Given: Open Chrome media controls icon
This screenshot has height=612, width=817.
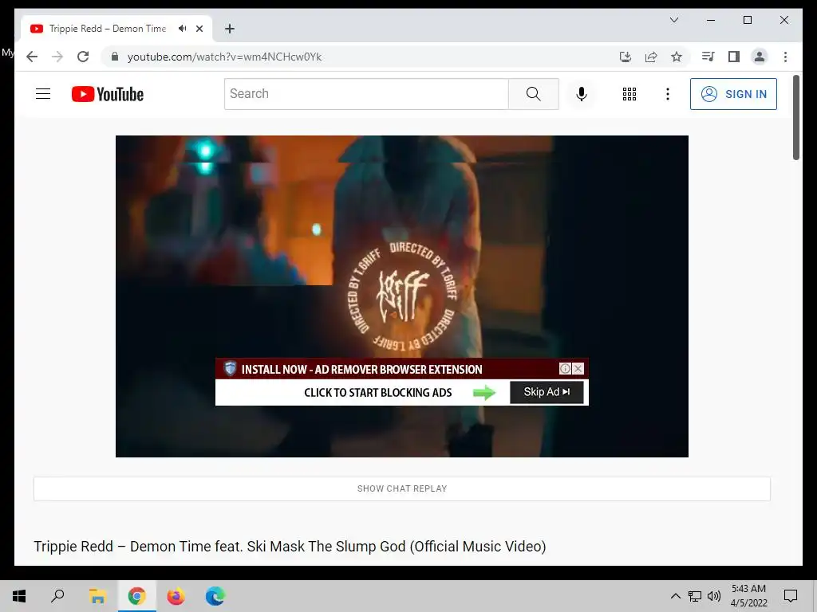Looking at the screenshot, I should click(x=708, y=57).
